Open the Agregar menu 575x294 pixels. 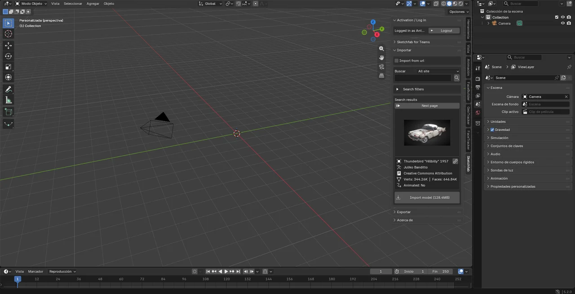tap(93, 4)
